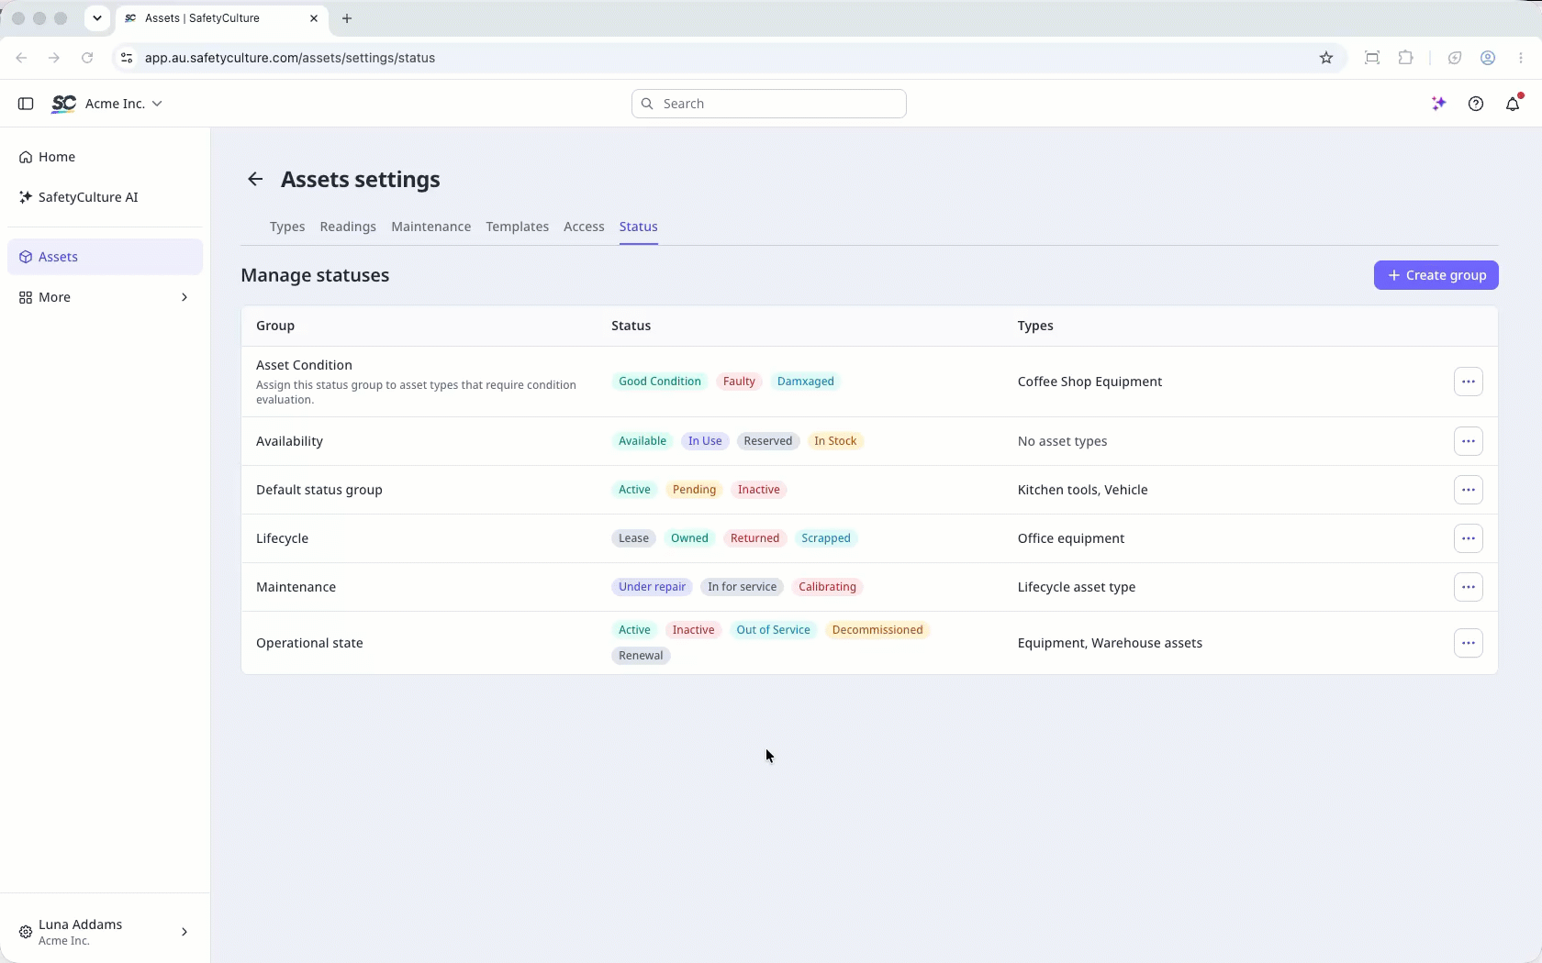Click the SafetyCulture SC logo
This screenshot has width=1542, height=963.
point(63,104)
